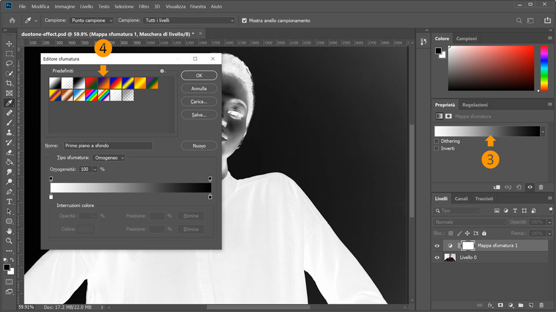Click Livello 0 layer thumbnail
This screenshot has height=312, width=556.
[x=450, y=258]
